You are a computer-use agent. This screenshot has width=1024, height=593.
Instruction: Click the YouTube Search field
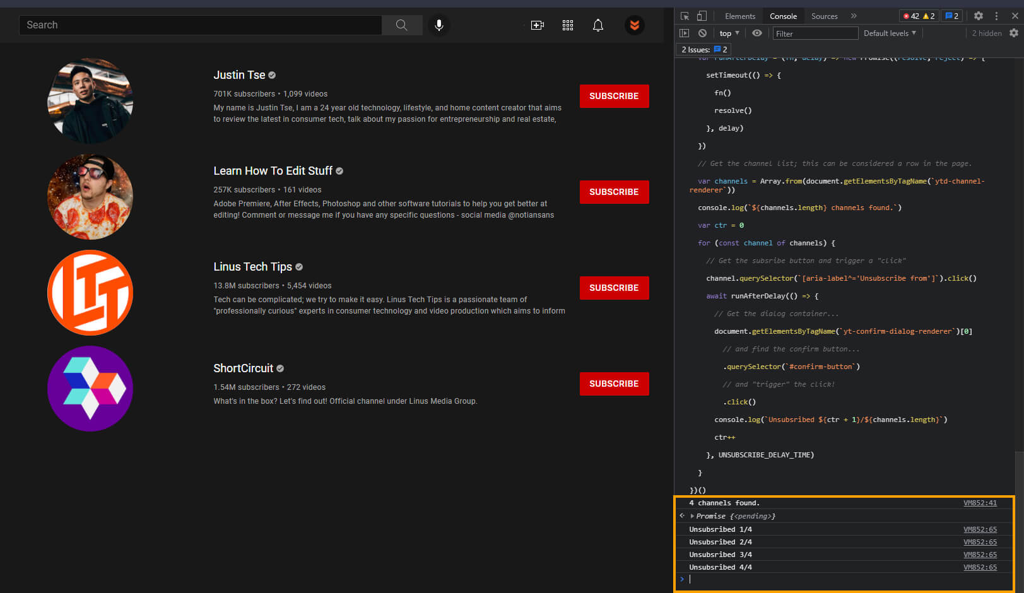tap(201, 25)
